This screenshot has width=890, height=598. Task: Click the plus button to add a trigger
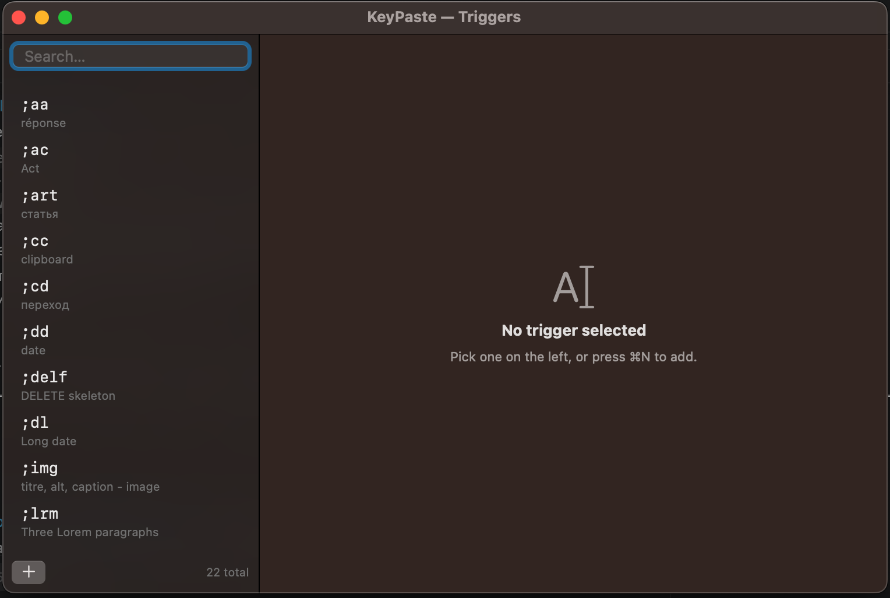click(x=29, y=572)
